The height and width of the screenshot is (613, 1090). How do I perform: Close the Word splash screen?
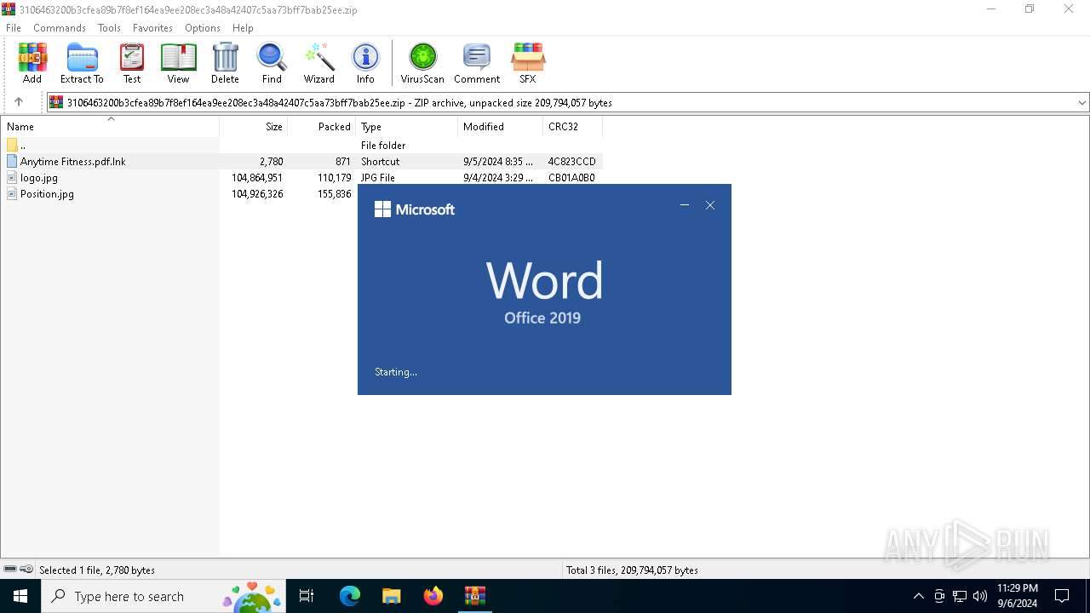tap(710, 205)
